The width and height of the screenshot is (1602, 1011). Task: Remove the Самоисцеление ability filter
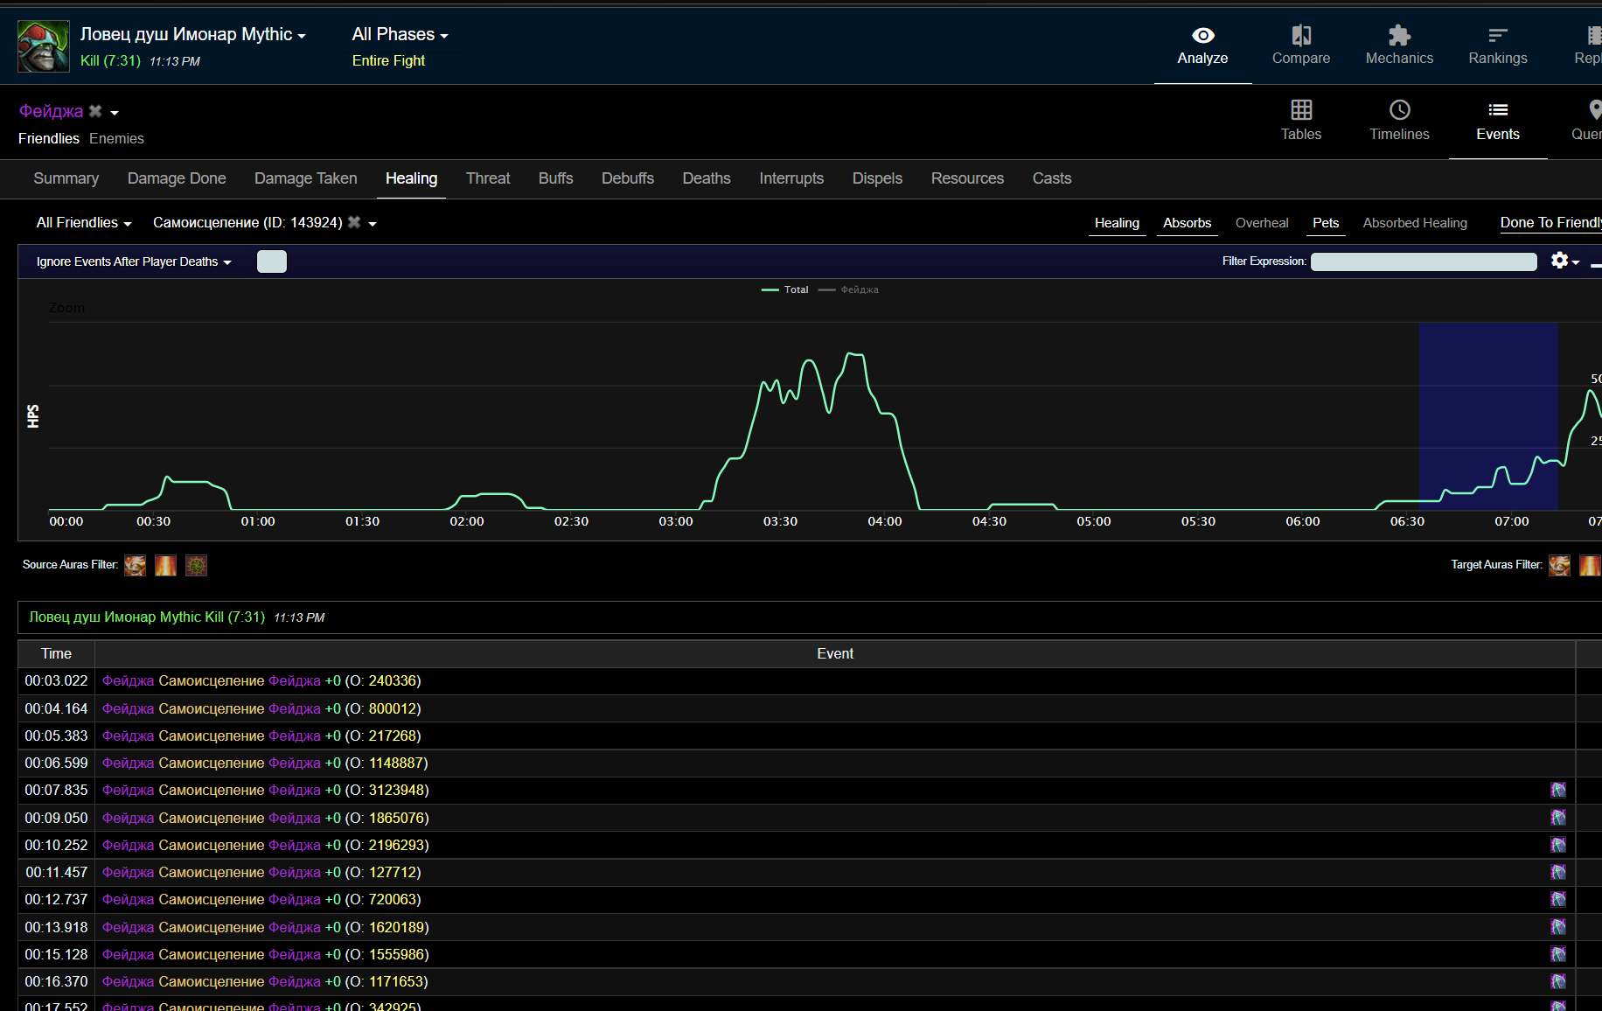coord(354,222)
